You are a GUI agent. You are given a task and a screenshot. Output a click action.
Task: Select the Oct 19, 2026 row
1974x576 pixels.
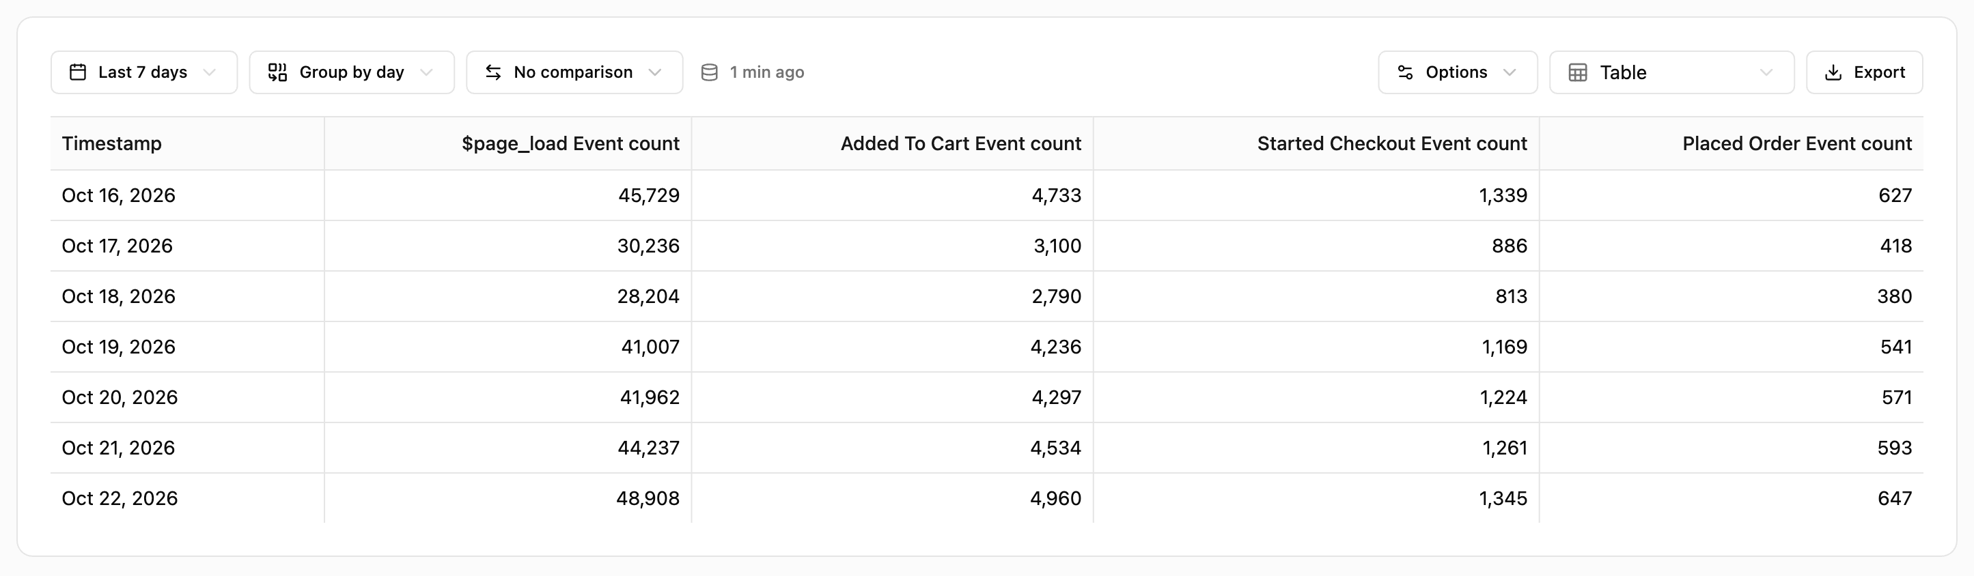pyautogui.click(x=987, y=347)
